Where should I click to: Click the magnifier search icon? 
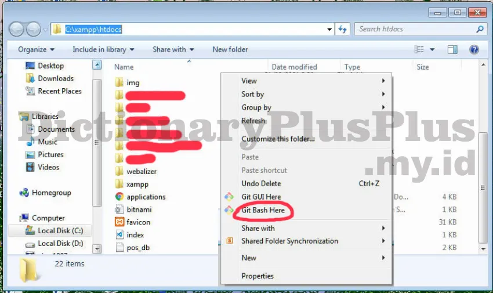[480, 29]
